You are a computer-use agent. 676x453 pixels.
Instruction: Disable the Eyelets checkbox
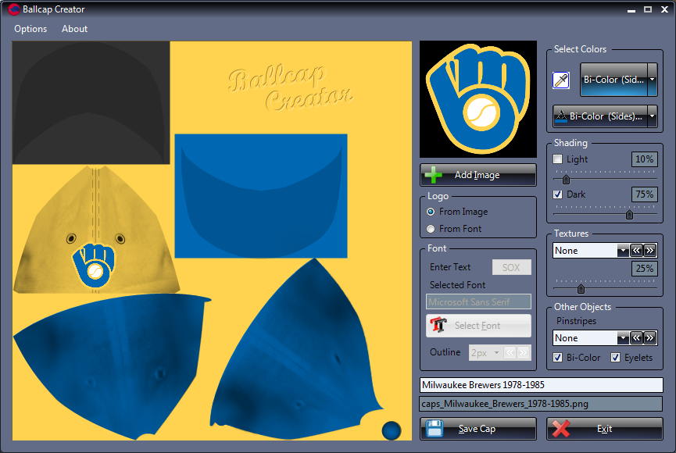pyautogui.click(x=616, y=358)
